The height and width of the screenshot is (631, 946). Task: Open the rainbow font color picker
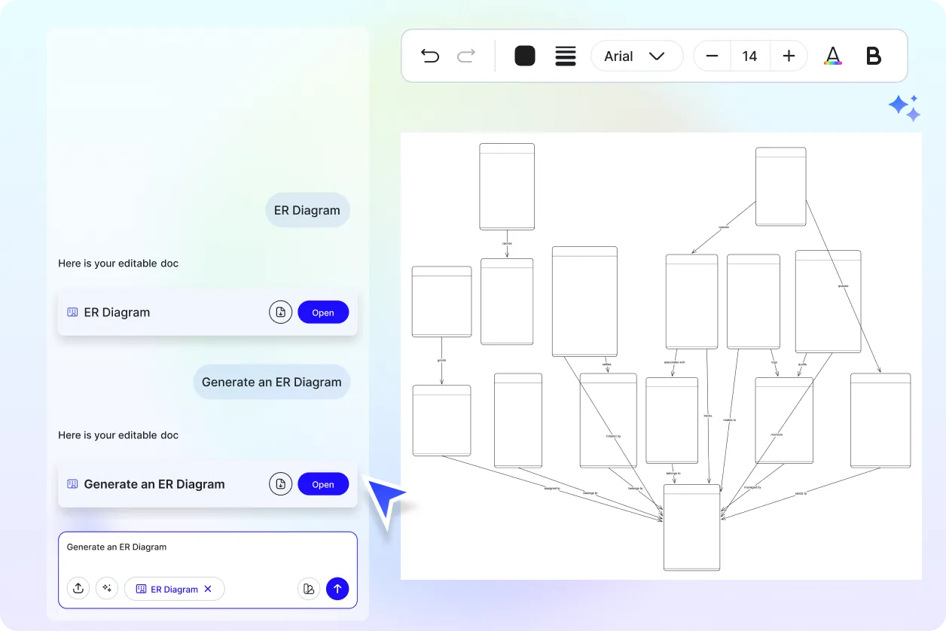(833, 56)
